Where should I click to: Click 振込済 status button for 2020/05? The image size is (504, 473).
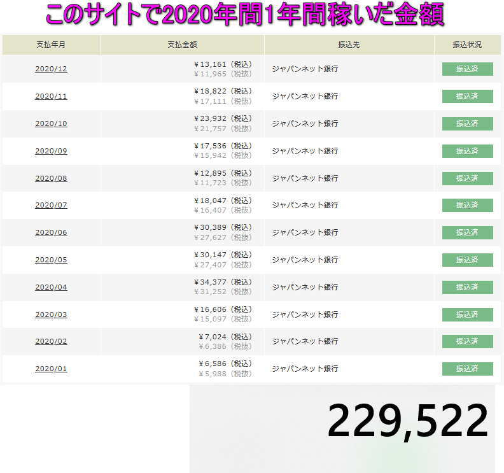pos(467,260)
